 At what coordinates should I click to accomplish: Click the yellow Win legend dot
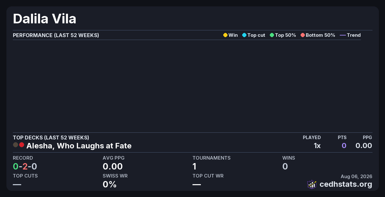click(x=225, y=35)
